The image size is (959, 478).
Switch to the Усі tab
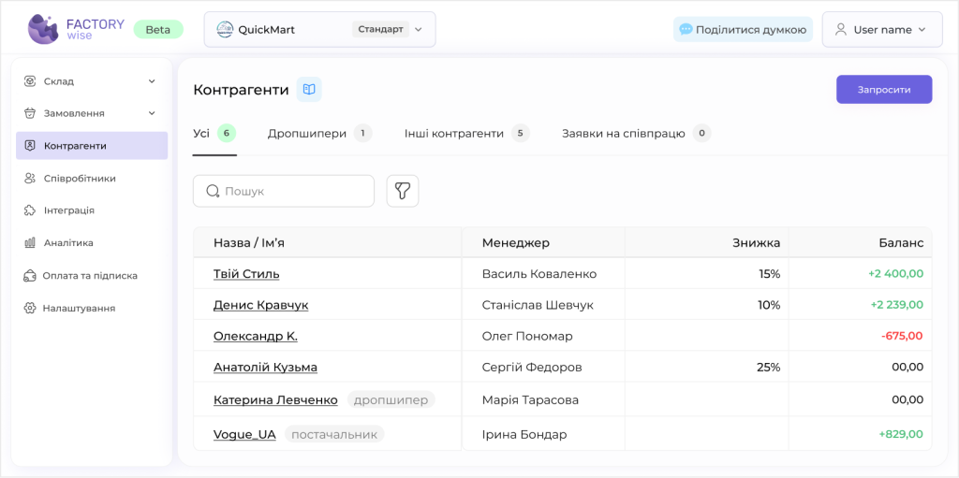[x=214, y=133]
